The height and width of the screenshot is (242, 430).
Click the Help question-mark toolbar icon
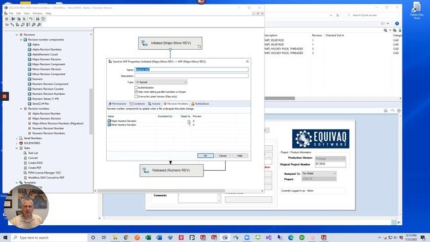[x=43, y=19]
